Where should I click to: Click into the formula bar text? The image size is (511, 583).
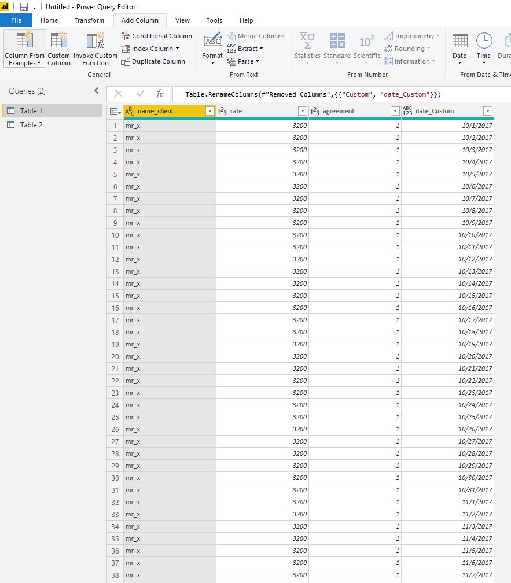(x=309, y=94)
